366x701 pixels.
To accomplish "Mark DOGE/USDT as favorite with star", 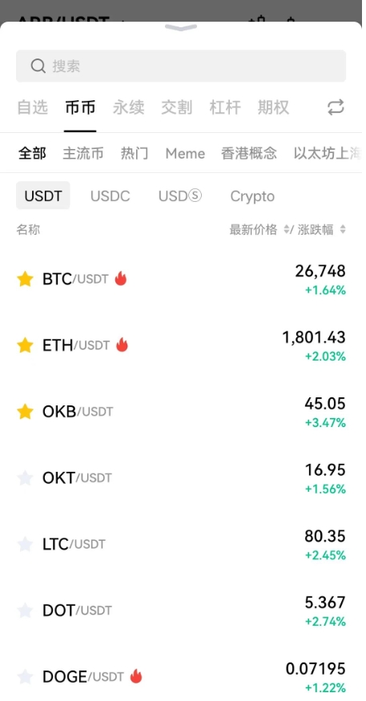I will pyautogui.click(x=25, y=676).
